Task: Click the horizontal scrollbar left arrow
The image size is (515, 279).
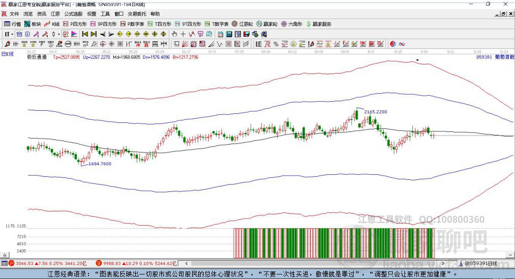Action: (x=186, y=263)
